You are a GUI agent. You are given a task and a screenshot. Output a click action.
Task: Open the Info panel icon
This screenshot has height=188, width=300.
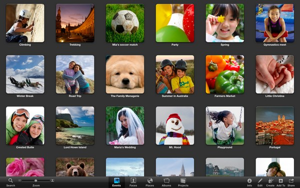pyautogui.click(x=249, y=180)
